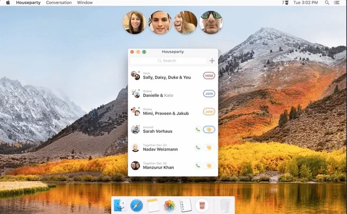The image size is (347, 214).
Task: Select the Mimi, Praveen & Jakub row
Action: (x=173, y=112)
